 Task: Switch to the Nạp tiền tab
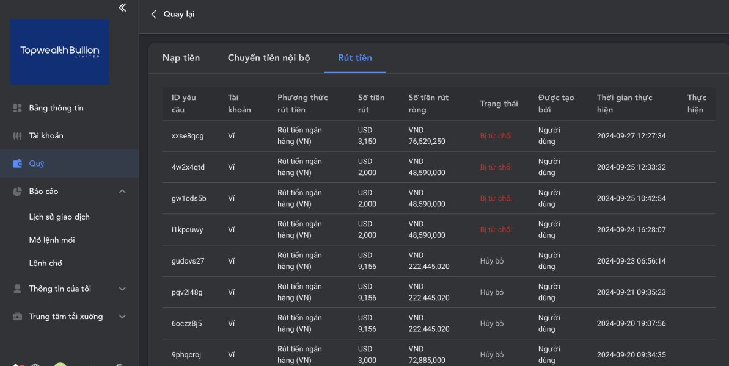click(x=181, y=58)
